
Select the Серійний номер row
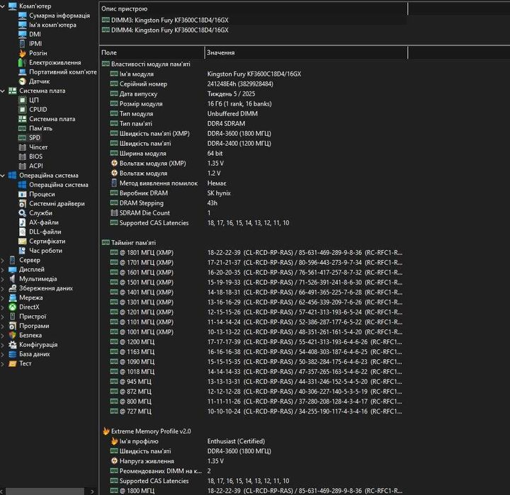[x=253, y=84]
